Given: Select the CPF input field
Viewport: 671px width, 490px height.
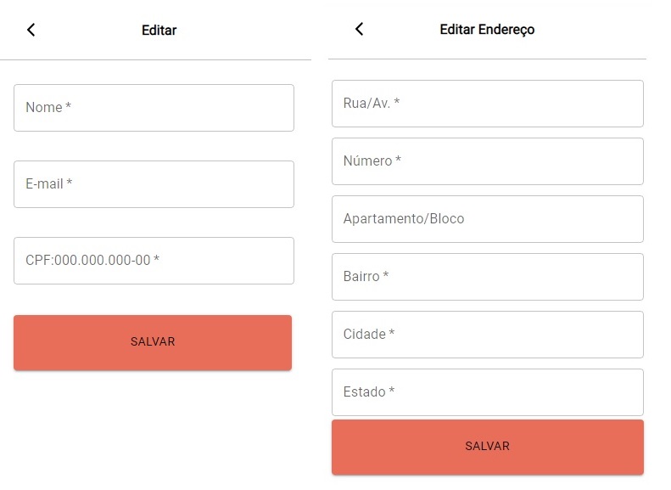Looking at the screenshot, I should tap(154, 261).
